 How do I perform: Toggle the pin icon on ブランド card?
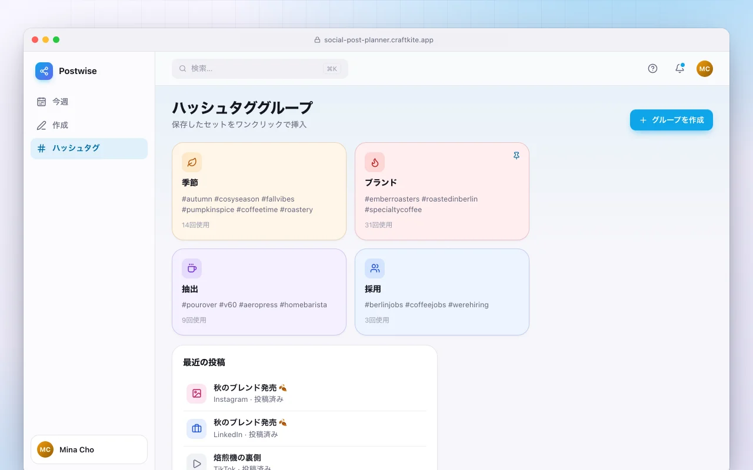tap(517, 156)
